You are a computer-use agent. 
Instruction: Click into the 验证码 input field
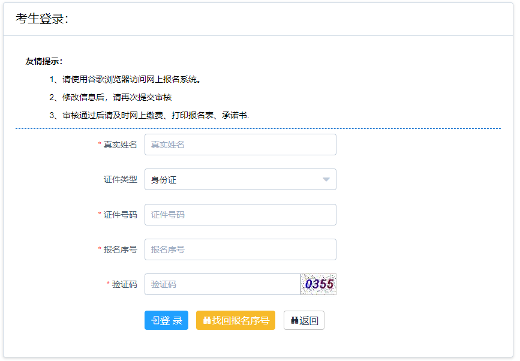click(x=222, y=284)
